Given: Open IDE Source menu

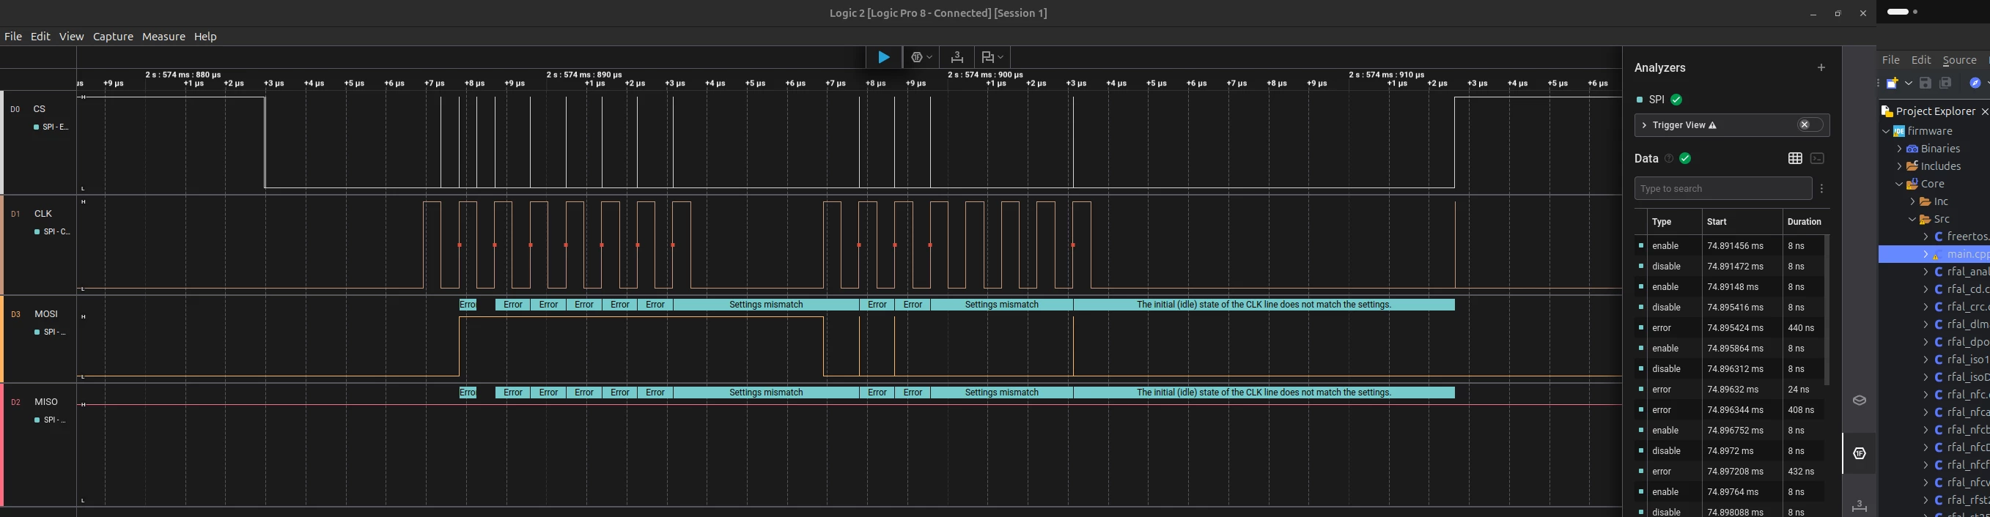Looking at the screenshot, I should tap(1959, 59).
